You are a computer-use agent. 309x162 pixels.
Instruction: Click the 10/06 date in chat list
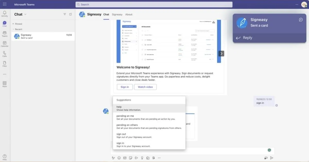click(x=69, y=35)
